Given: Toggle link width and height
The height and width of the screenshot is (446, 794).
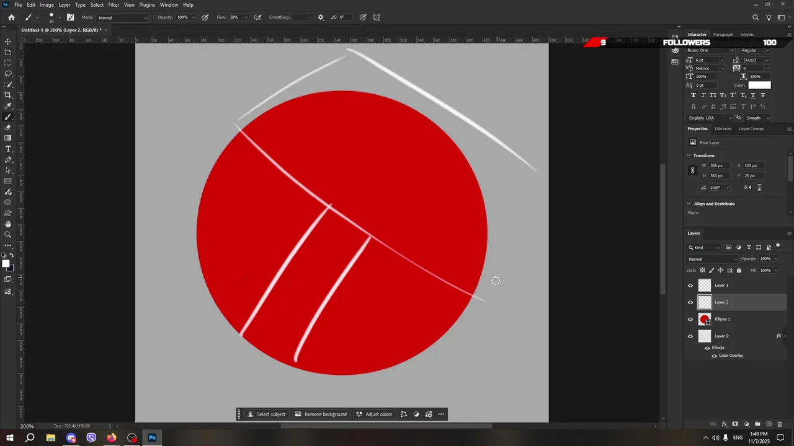Looking at the screenshot, I should (x=693, y=170).
